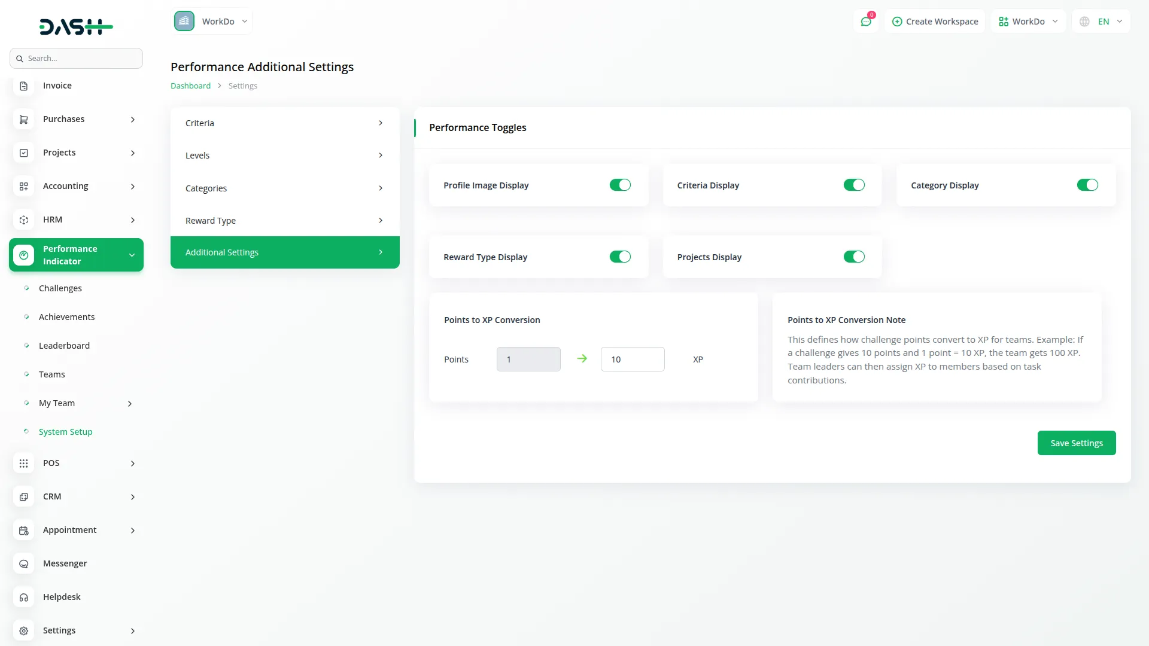Click the Invoice sidebar icon
This screenshot has width=1149, height=646.
(23, 86)
